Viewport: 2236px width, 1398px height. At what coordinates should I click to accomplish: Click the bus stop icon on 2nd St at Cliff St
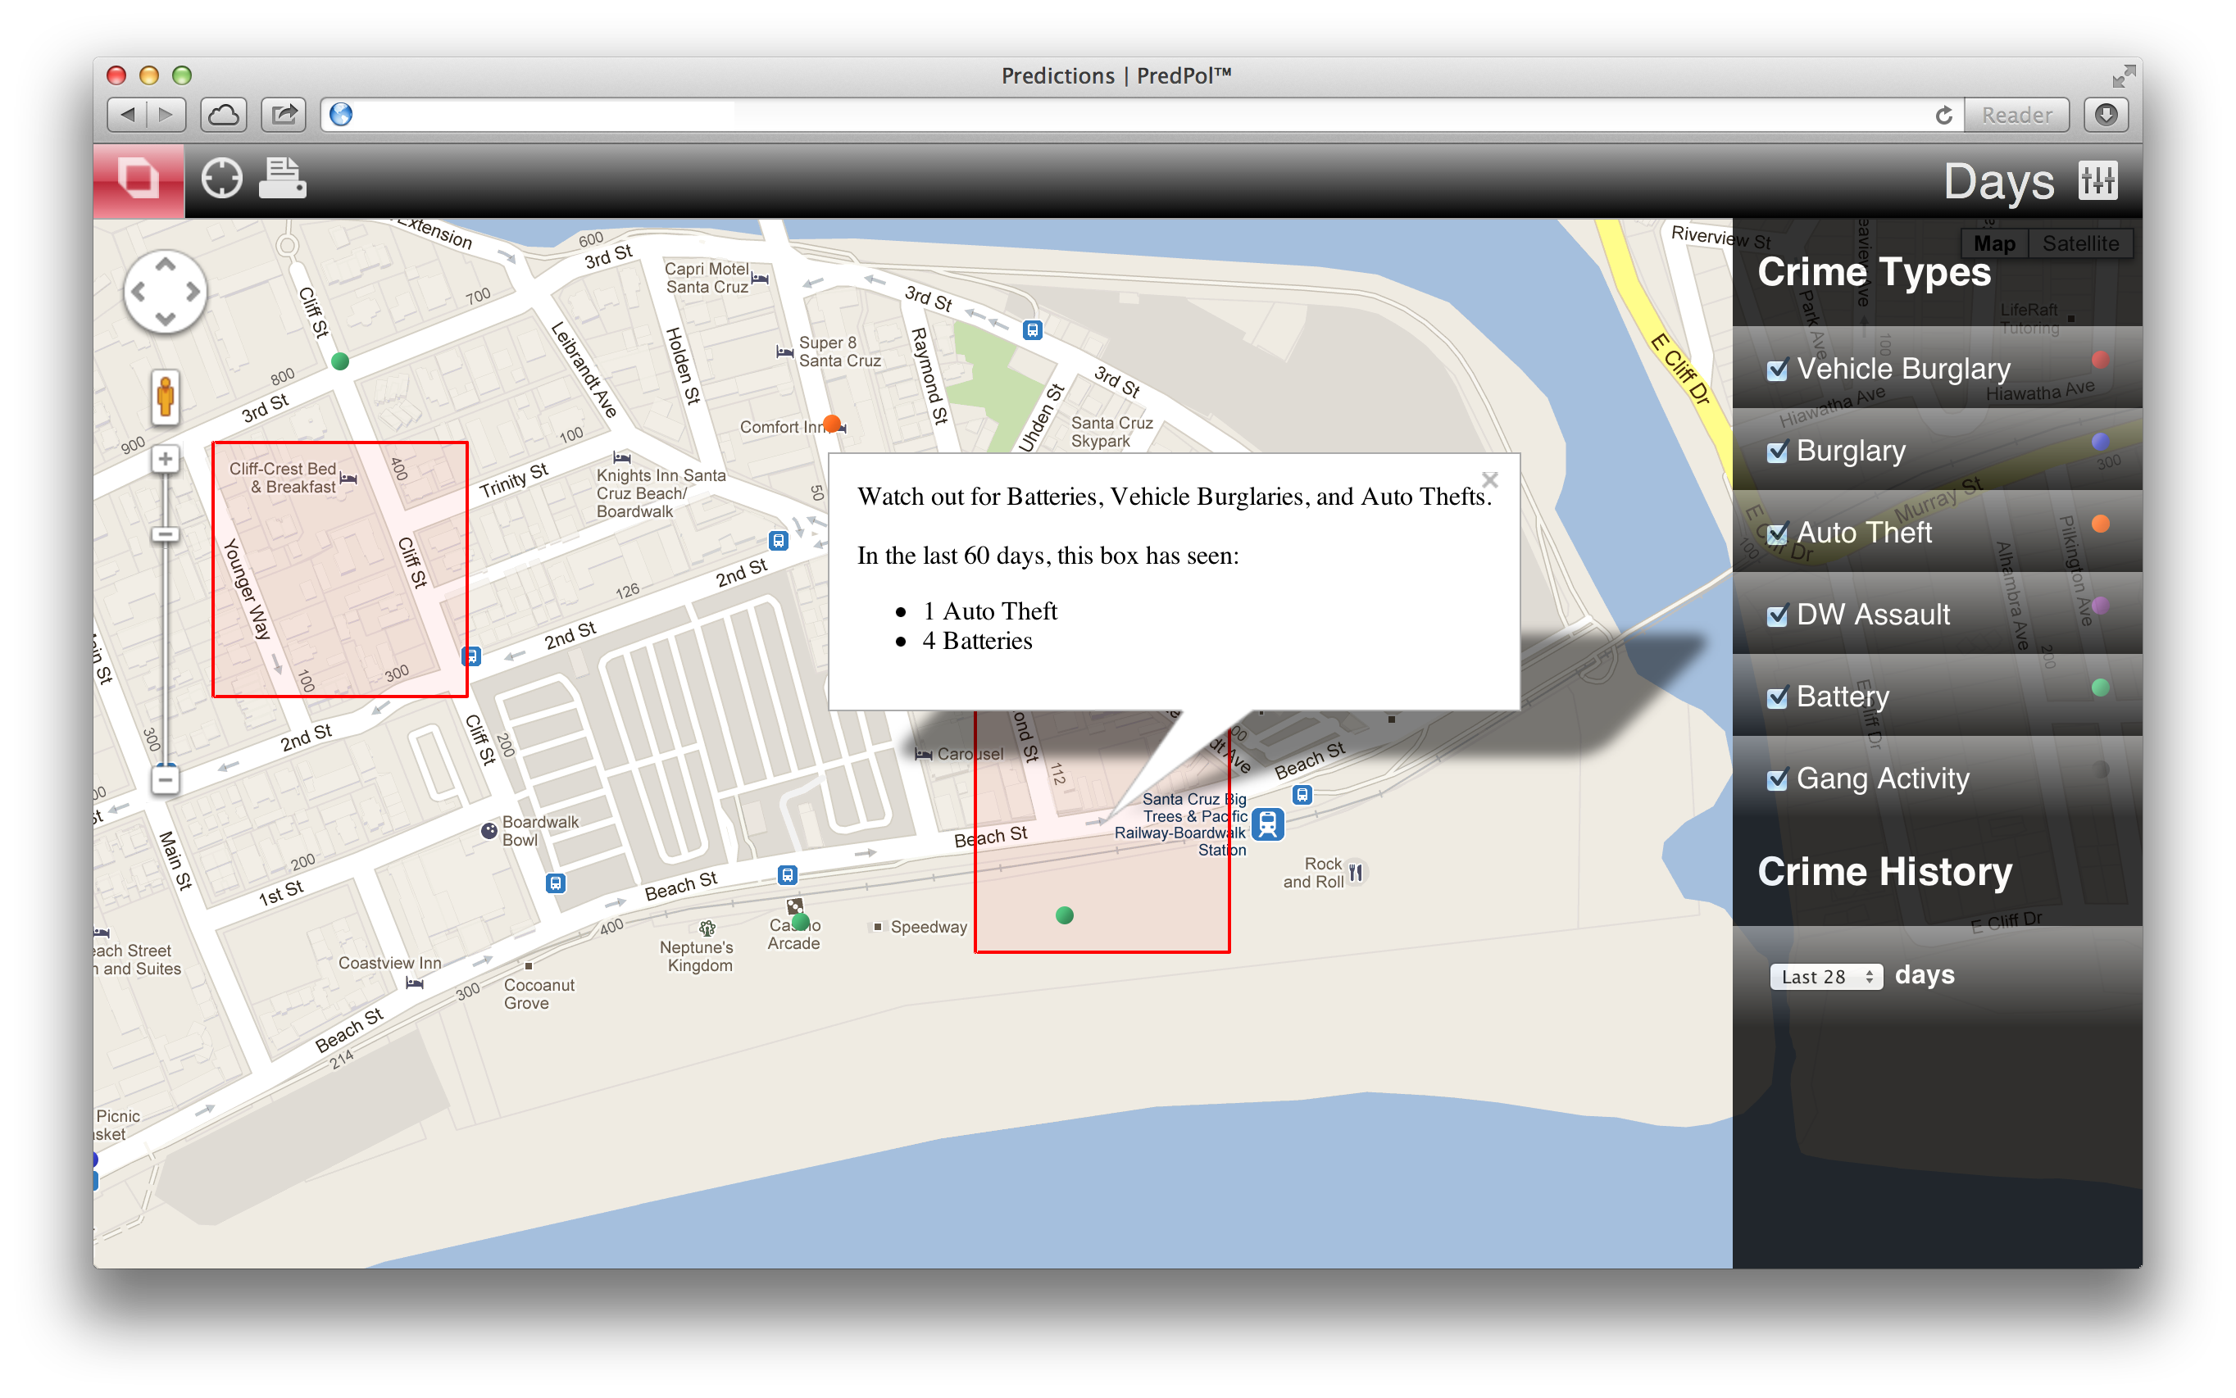tap(471, 656)
